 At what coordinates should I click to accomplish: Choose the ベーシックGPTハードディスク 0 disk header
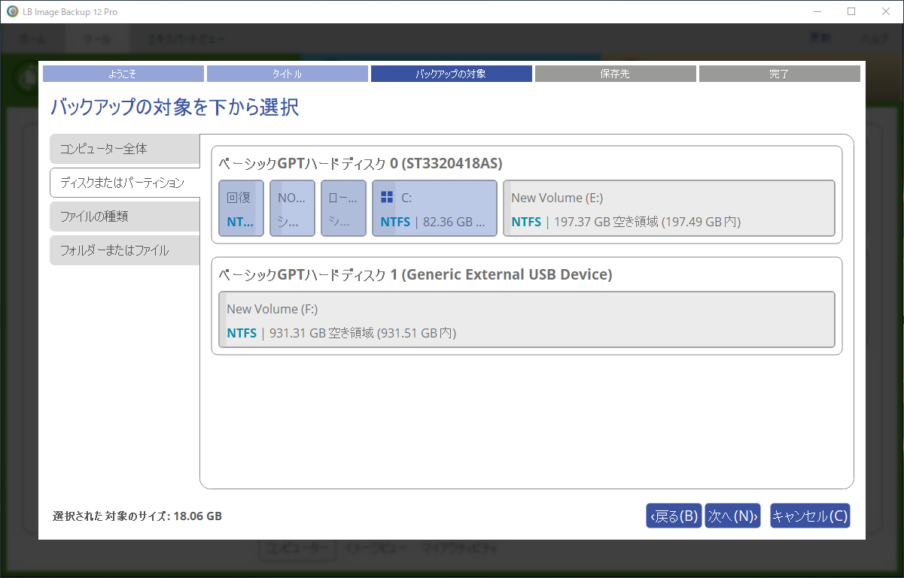tap(361, 163)
